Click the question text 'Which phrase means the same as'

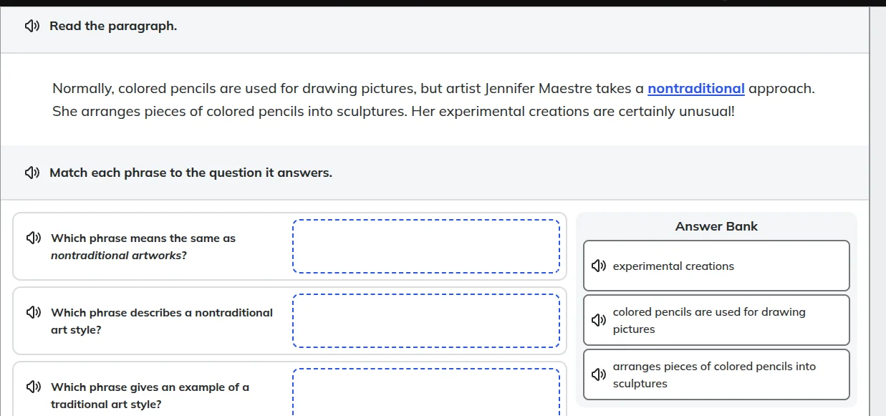(142, 238)
